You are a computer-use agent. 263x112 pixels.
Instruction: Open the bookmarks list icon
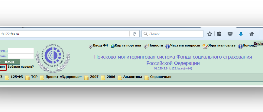[219, 34]
